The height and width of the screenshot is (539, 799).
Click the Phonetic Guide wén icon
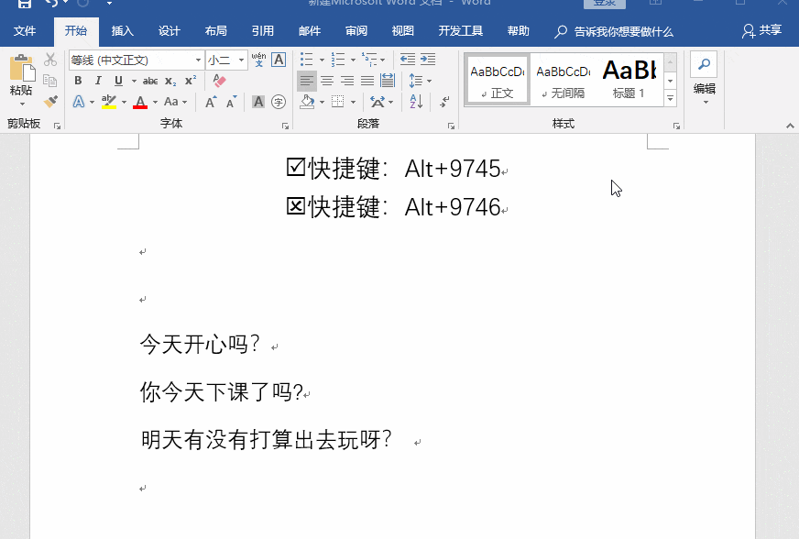tap(259, 60)
